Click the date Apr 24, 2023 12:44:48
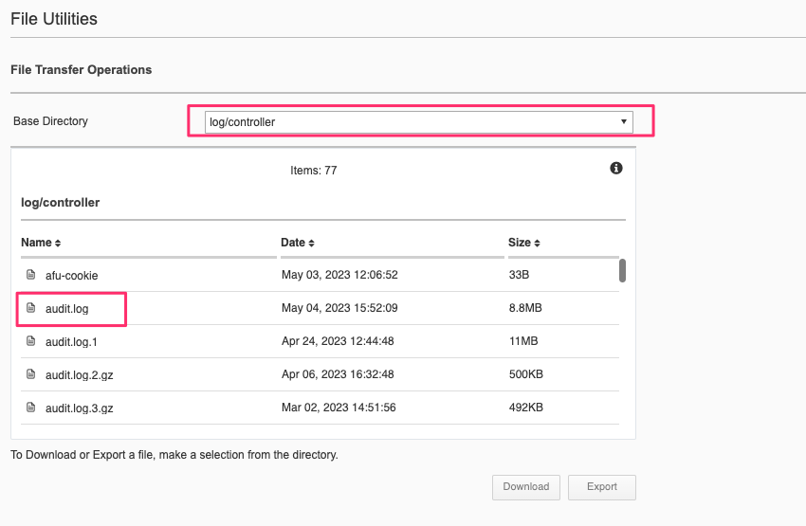Screen dimensions: 806x526 pyautogui.click(x=338, y=341)
